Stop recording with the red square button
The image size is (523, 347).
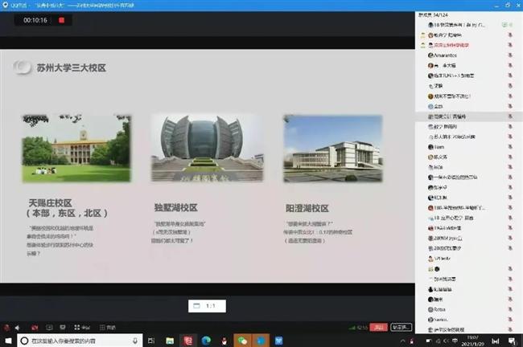click(61, 20)
